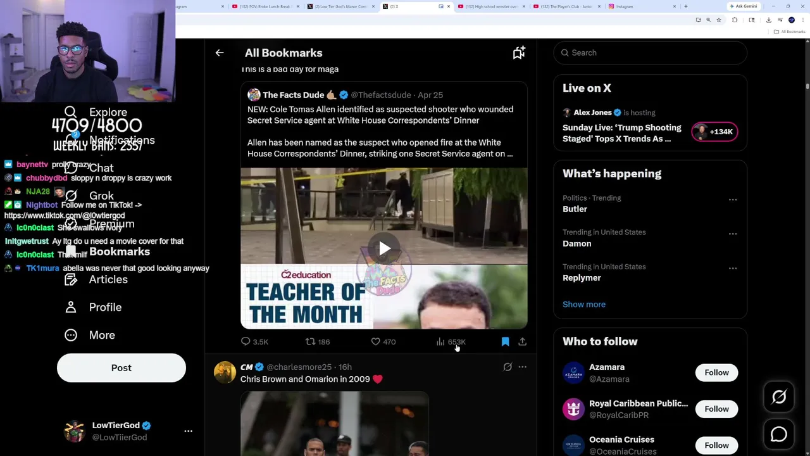
Task: Go back using the All Bookmarks arrow
Action: 220,53
